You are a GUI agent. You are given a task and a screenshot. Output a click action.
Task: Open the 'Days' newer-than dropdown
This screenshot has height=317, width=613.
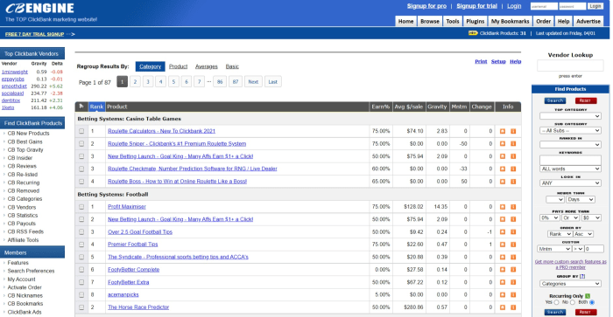pyautogui.click(x=581, y=200)
